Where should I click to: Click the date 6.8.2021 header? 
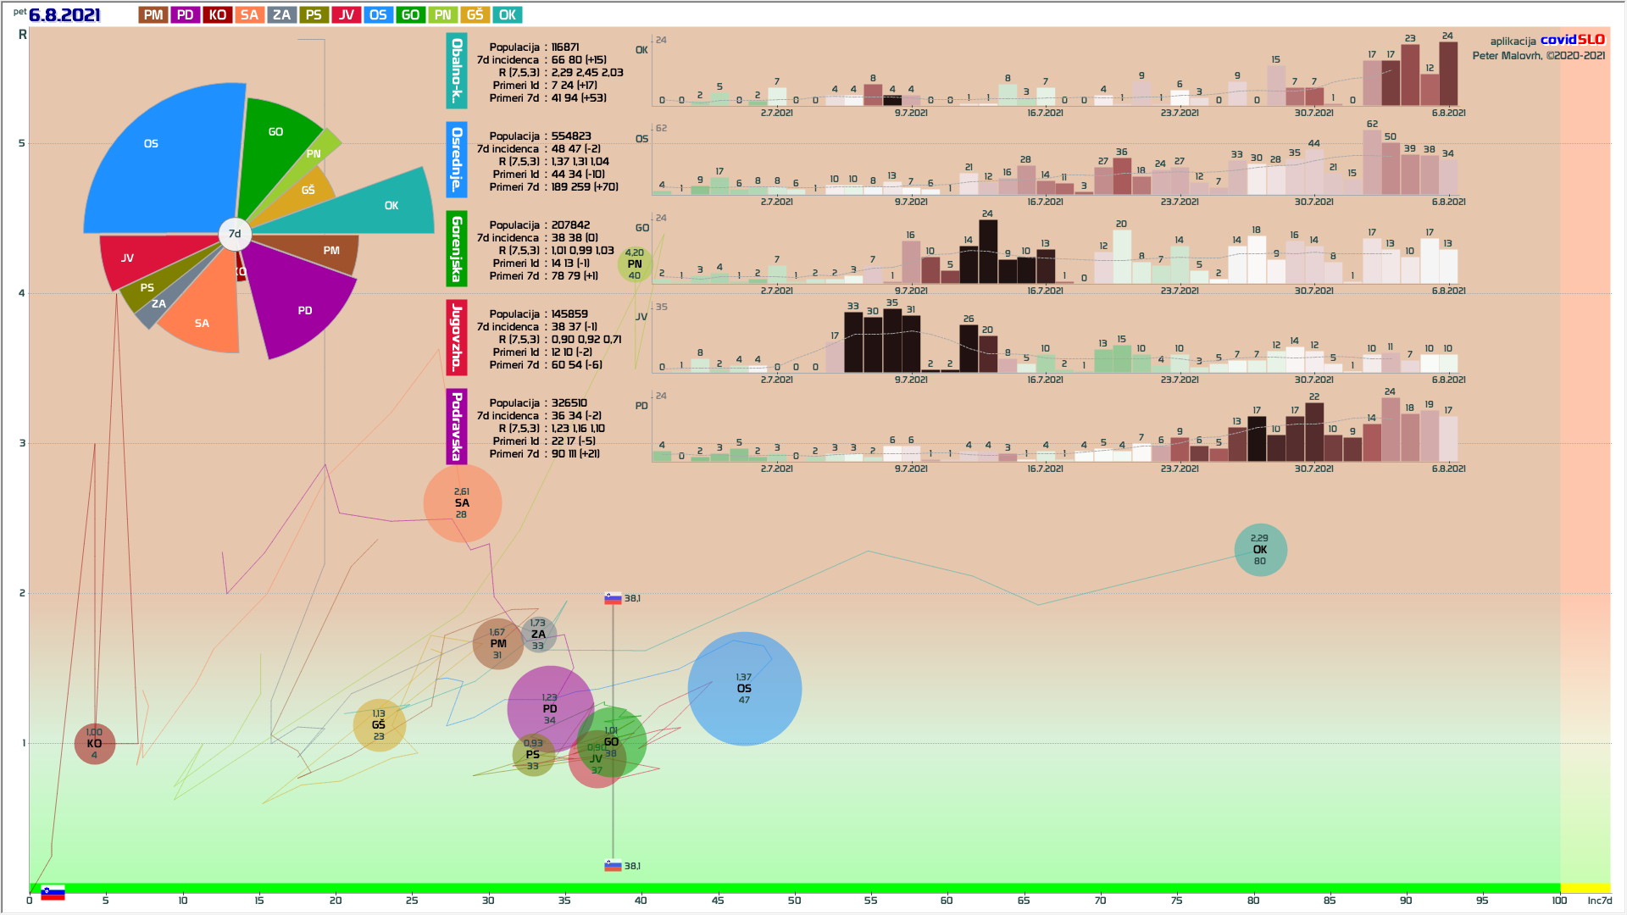[64, 15]
